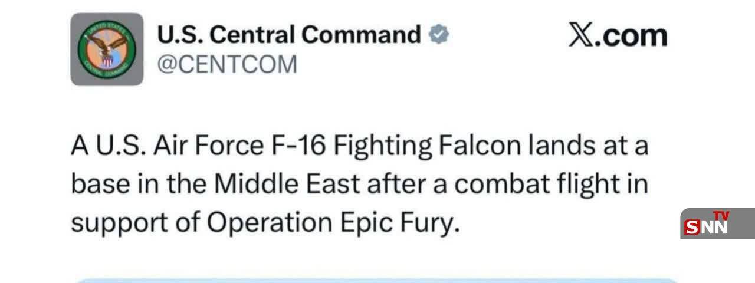This screenshot has height=283, width=755.
Task: Open the @CENTCOM handle
Action: [226, 64]
